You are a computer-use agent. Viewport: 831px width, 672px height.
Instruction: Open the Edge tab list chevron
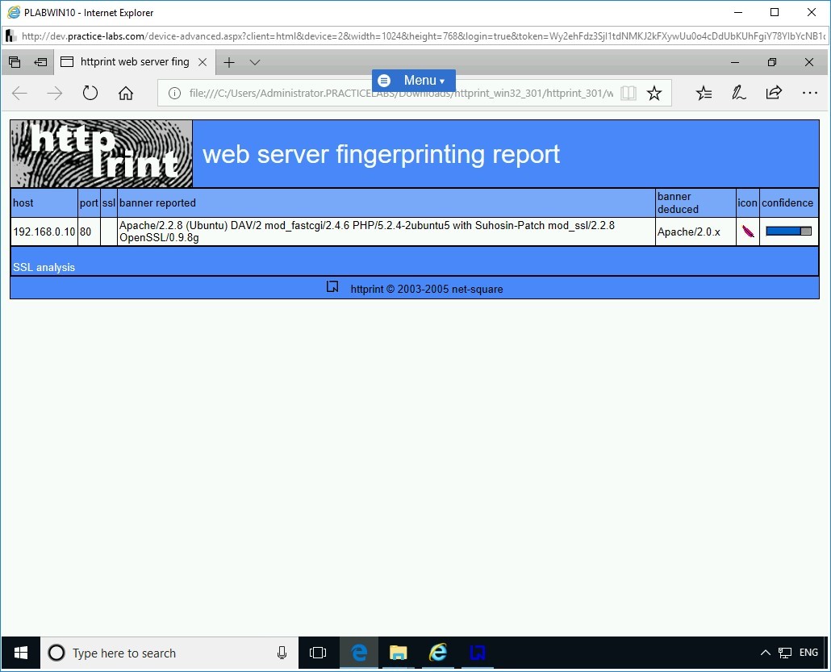tap(255, 62)
